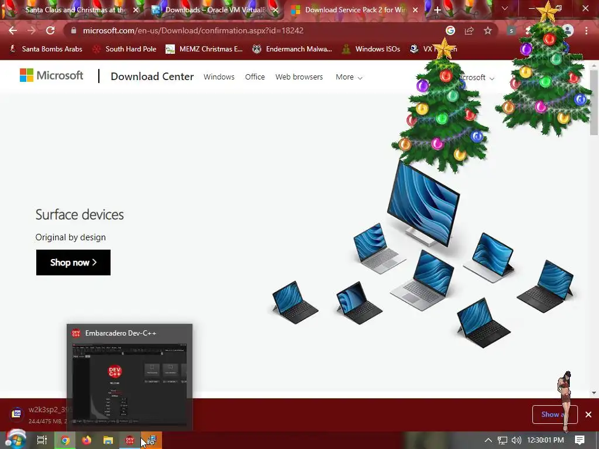
Task: Click the address bar URL
Action: [193, 30]
